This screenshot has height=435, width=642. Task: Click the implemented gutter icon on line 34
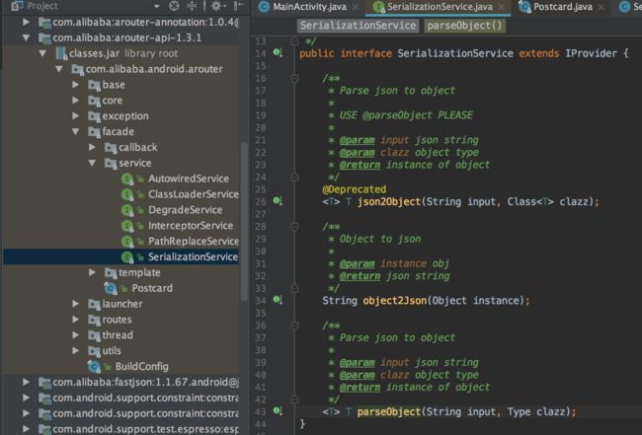tap(278, 300)
